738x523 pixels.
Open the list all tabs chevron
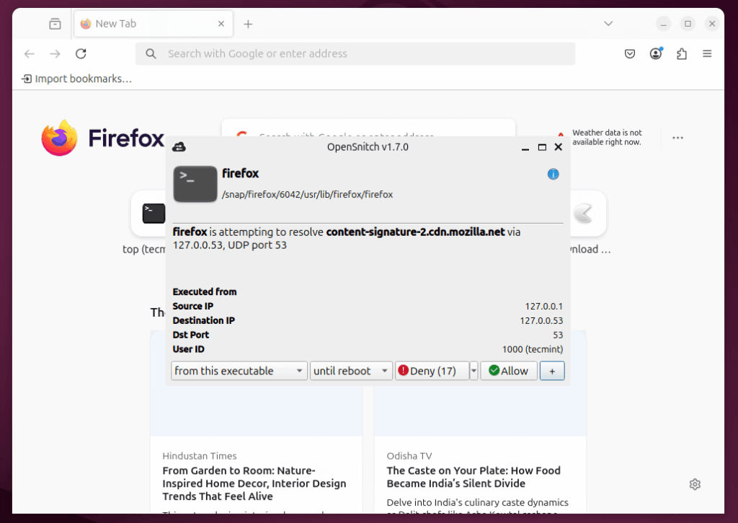point(608,23)
